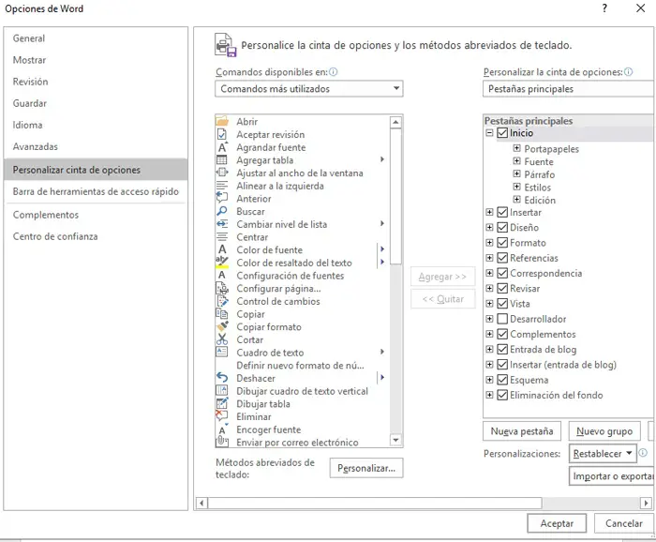Screen dimensions: 656x542
Task: Expand the Revisar tab node
Action: pos(489,288)
